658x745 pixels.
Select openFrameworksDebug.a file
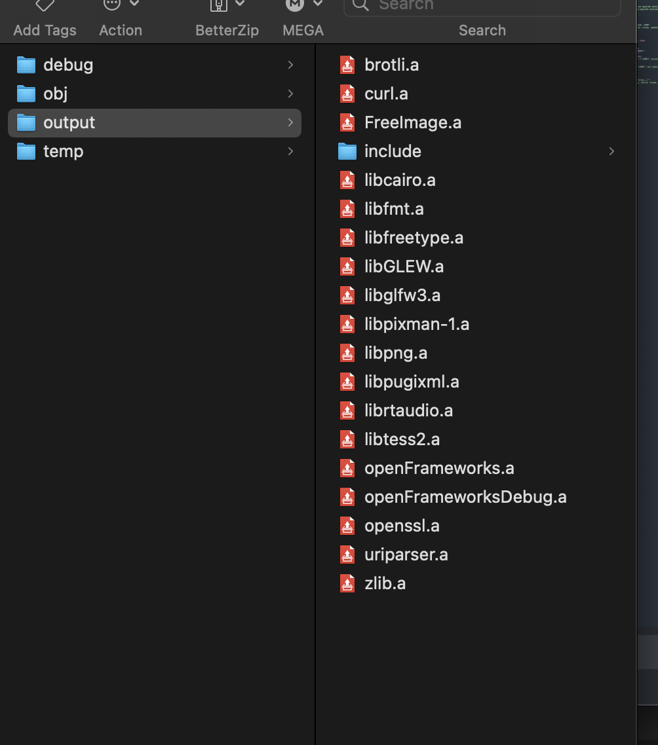[x=465, y=497]
